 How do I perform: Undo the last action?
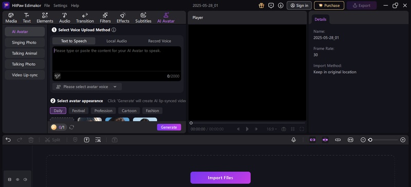[x=8, y=140]
